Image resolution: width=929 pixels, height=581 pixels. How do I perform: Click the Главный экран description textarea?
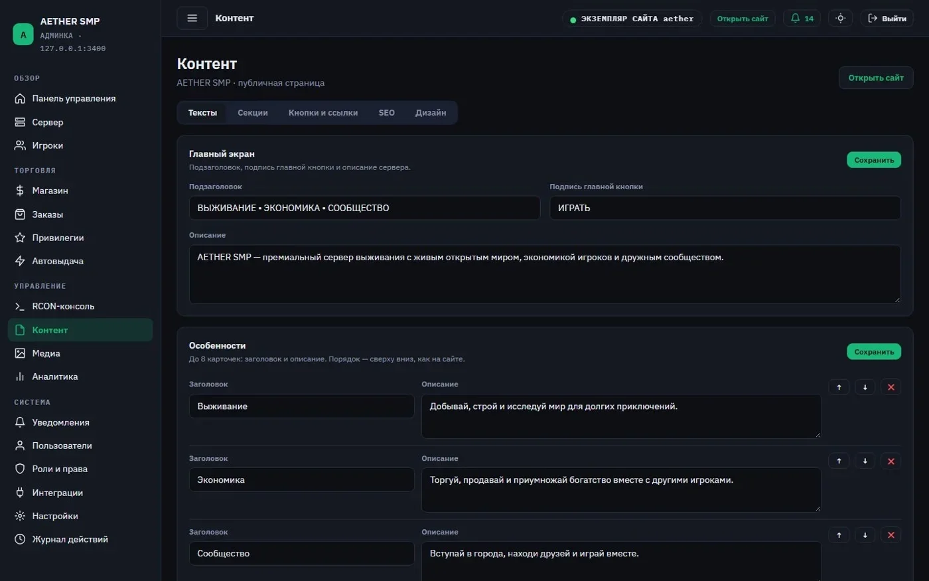click(545, 274)
